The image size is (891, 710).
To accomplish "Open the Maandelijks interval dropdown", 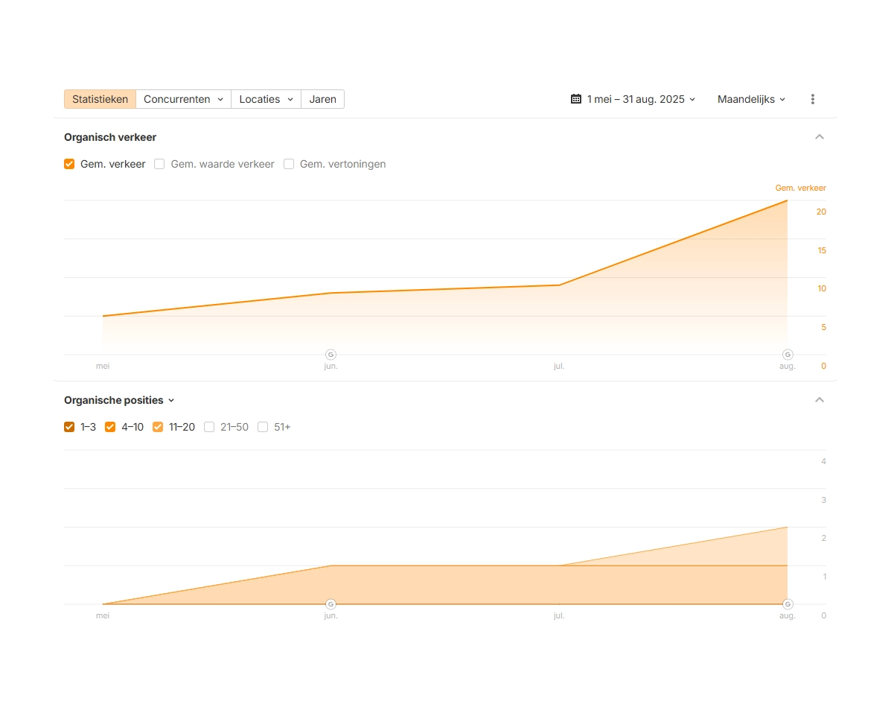I will click(x=751, y=99).
